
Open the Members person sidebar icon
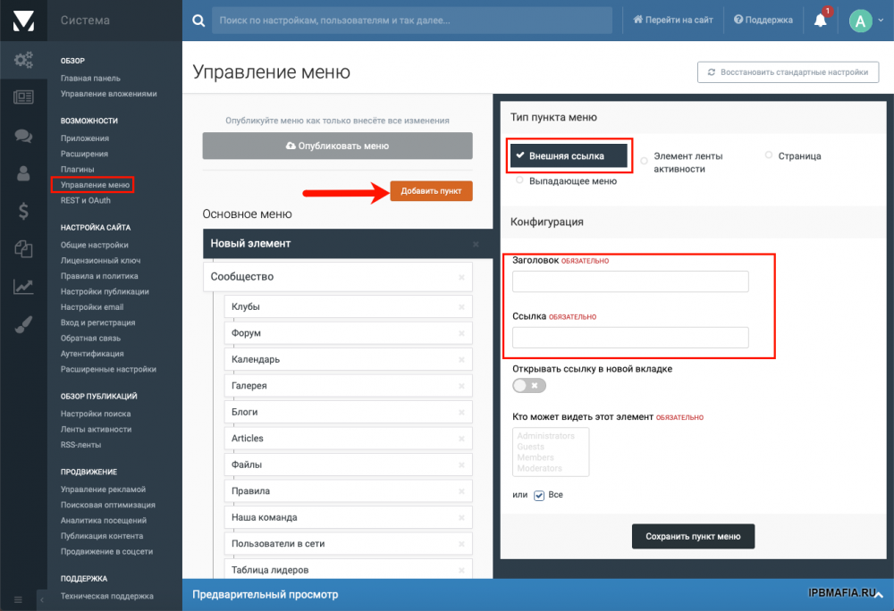(x=23, y=173)
